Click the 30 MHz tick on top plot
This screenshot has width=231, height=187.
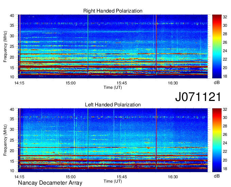click(x=12, y=36)
